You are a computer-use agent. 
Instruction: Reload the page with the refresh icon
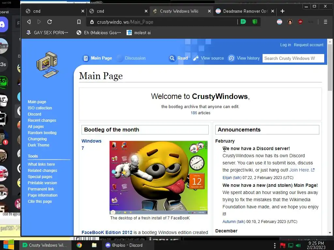[x=50, y=22]
